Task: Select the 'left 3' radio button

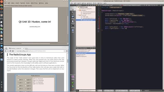Action: 18,89
